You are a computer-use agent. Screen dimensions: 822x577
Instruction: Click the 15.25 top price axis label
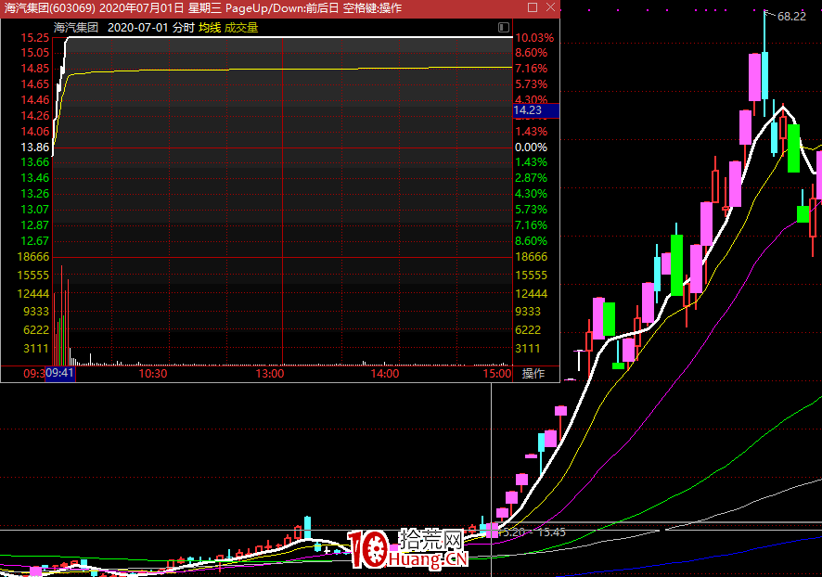click(35, 38)
